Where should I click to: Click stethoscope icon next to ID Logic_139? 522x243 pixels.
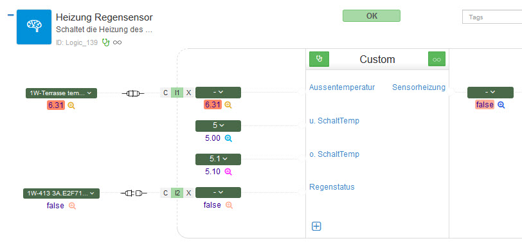(x=105, y=42)
